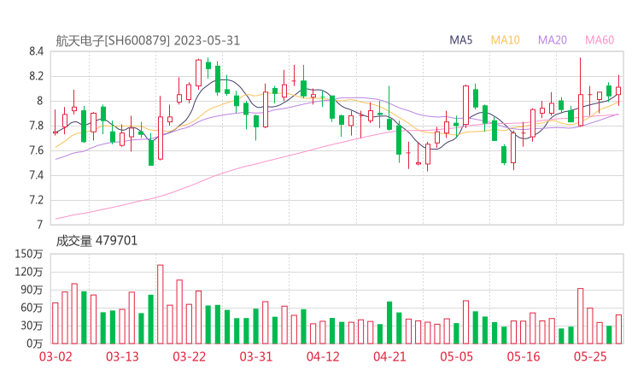
Task: Click the 03-22 date label
Action: [189, 356]
